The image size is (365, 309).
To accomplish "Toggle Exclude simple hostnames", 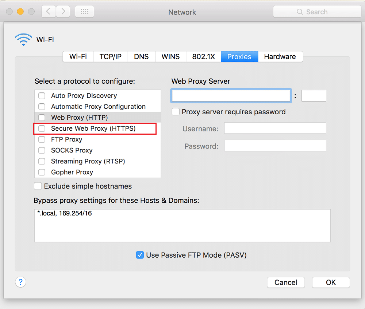I will pyautogui.click(x=38, y=186).
